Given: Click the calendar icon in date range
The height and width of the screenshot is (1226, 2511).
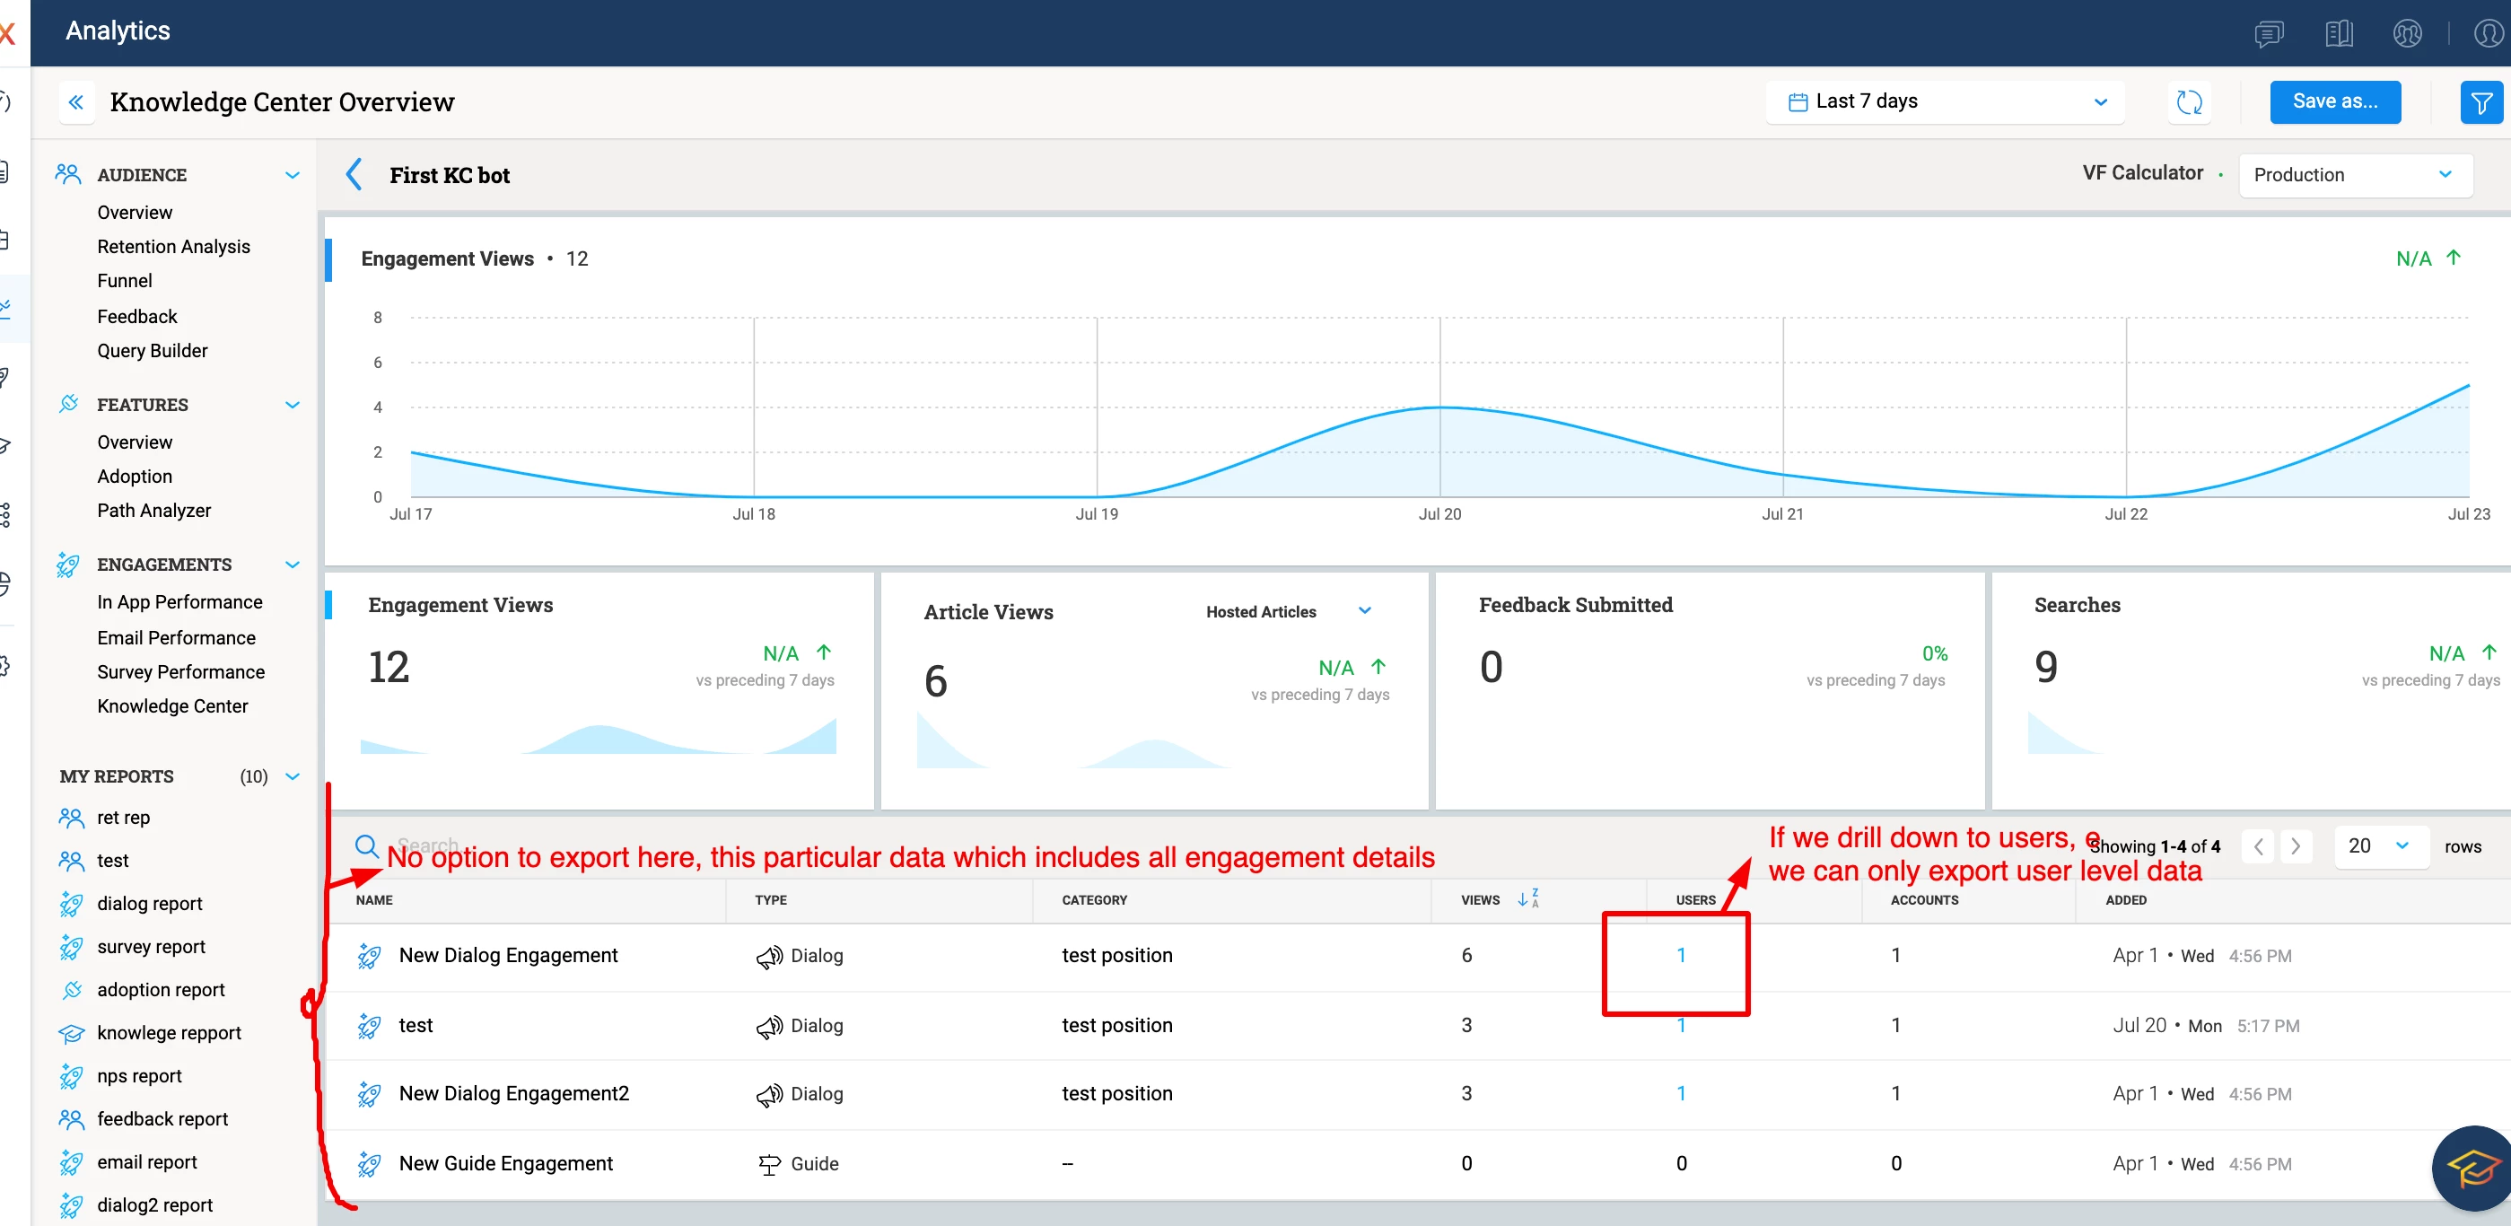Looking at the screenshot, I should click(x=1798, y=101).
